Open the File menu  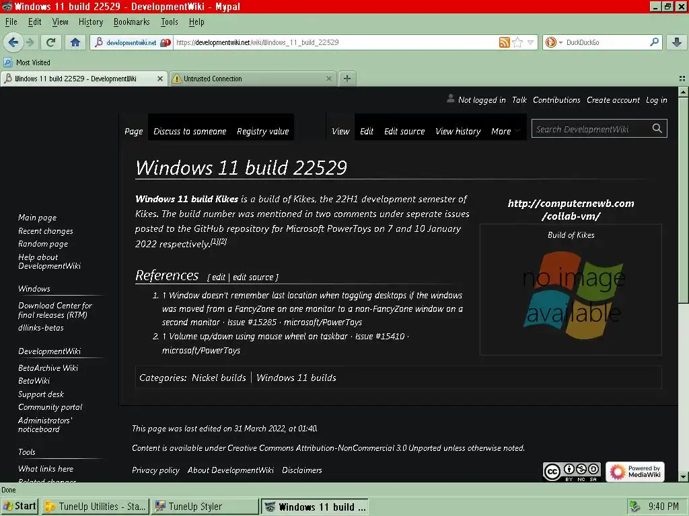coord(11,22)
